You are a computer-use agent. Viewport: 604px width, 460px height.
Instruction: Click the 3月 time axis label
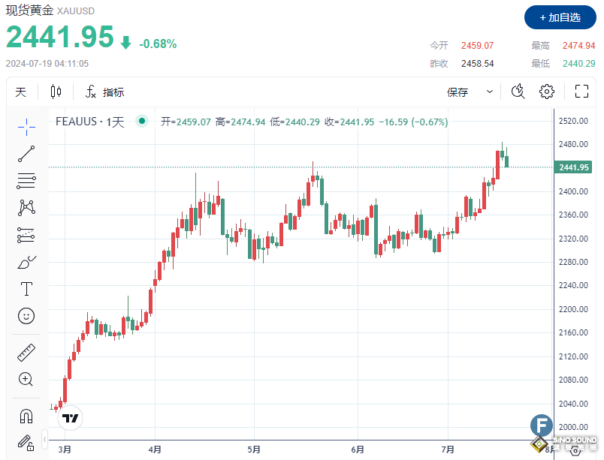tap(65, 449)
